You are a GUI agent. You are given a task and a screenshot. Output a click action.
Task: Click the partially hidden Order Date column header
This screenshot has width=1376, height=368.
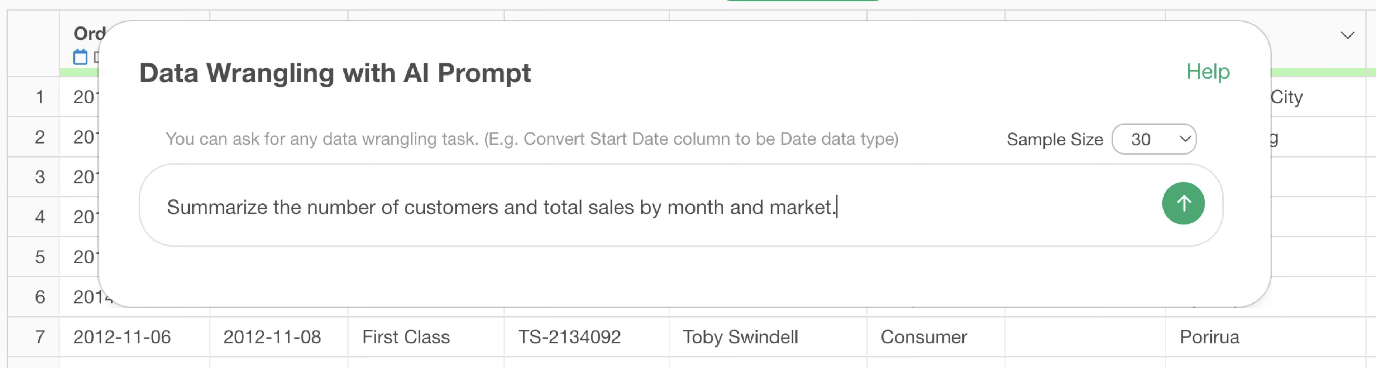coord(88,34)
